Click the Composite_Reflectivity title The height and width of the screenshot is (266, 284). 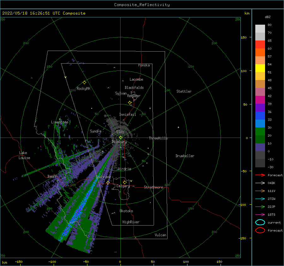point(142,5)
